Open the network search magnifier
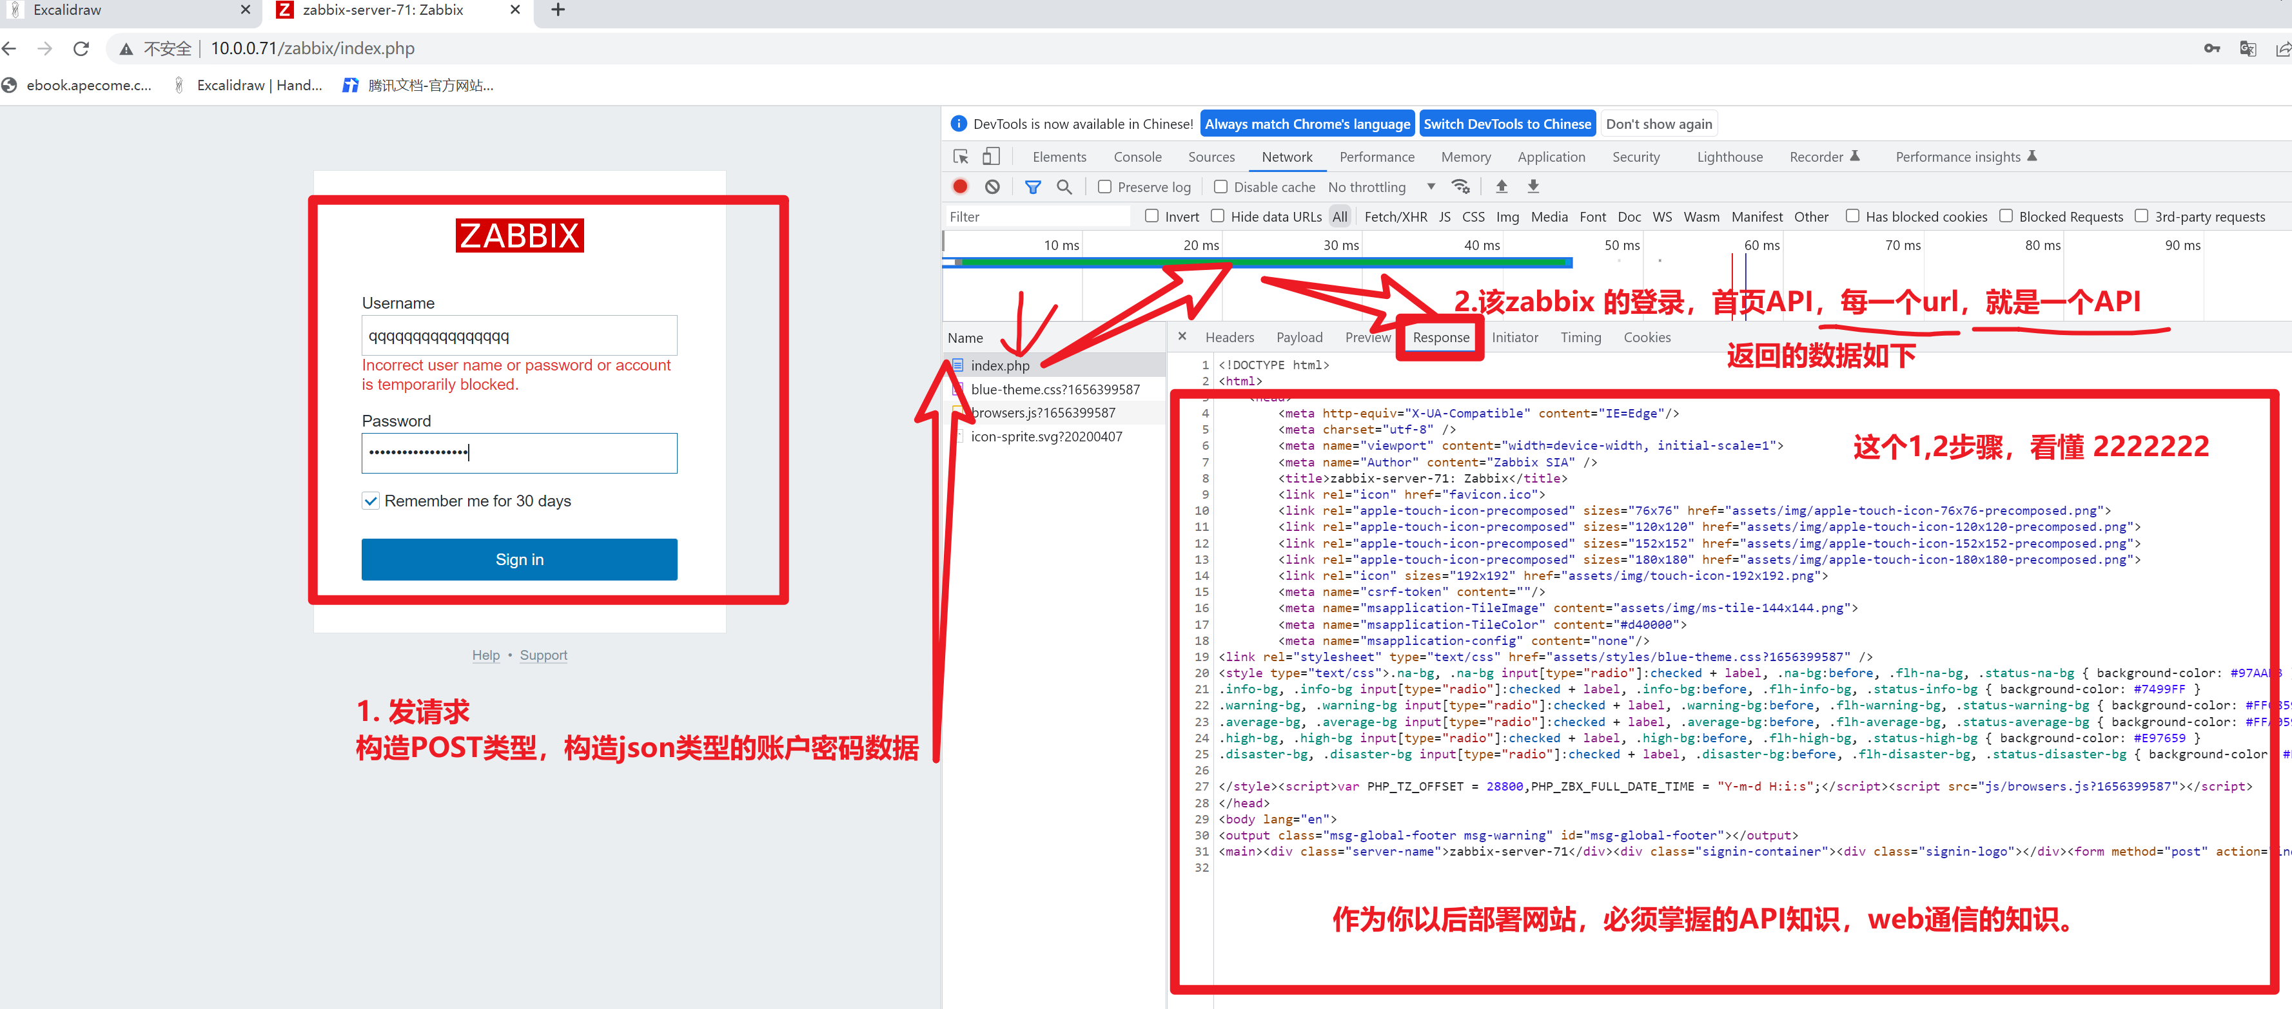The image size is (2292, 1009). (1064, 187)
